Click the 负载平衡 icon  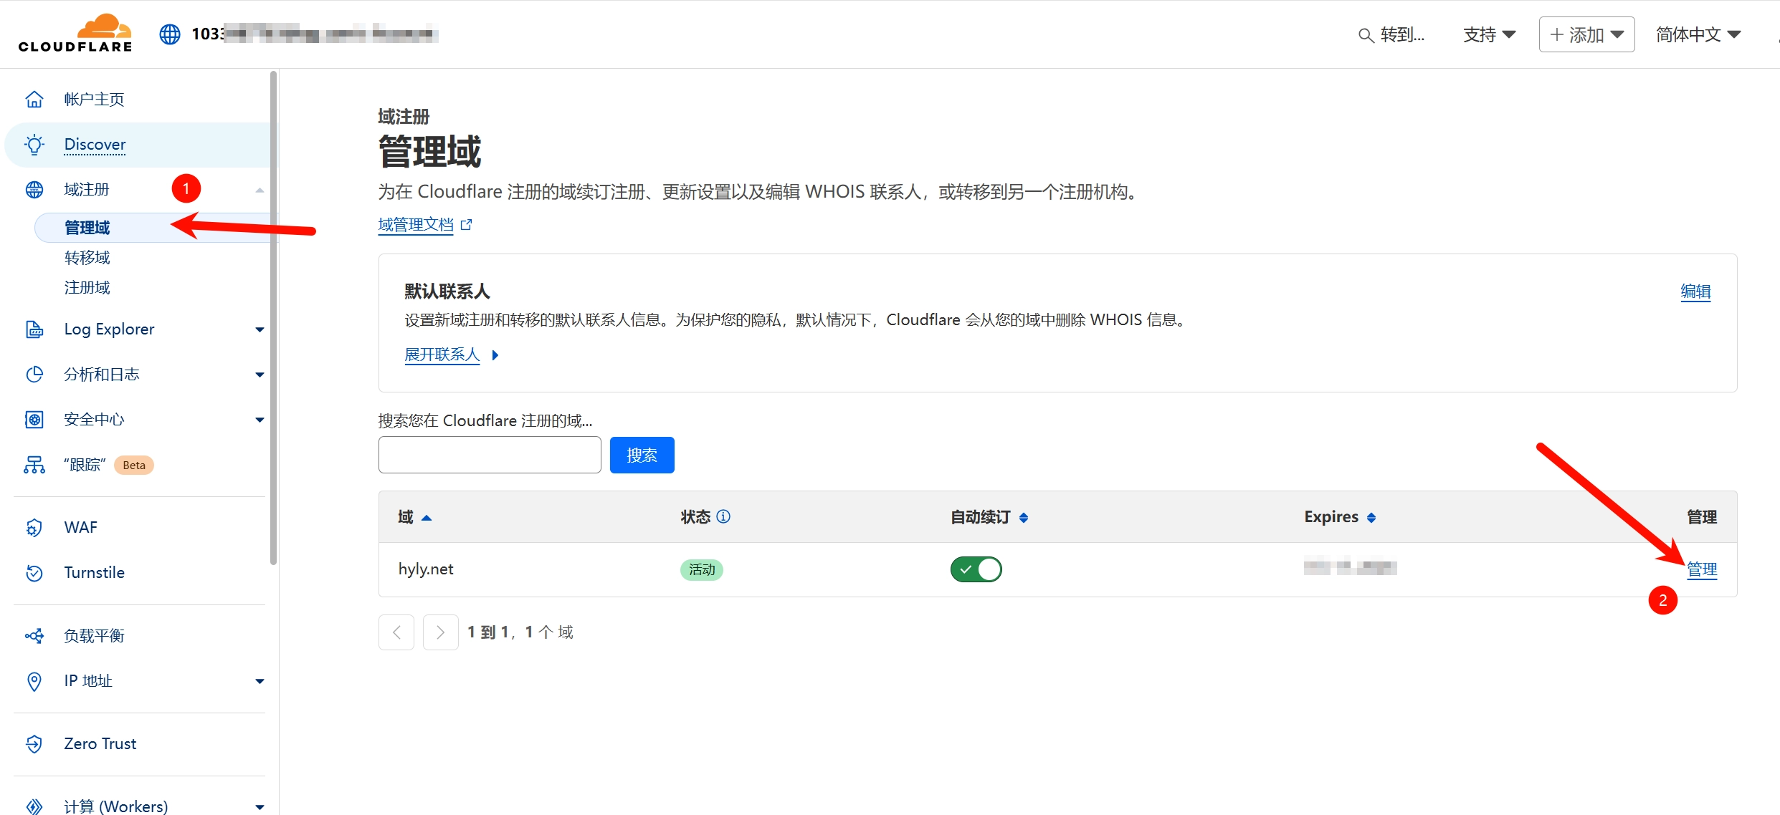pyautogui.click(x=34, y=636)
